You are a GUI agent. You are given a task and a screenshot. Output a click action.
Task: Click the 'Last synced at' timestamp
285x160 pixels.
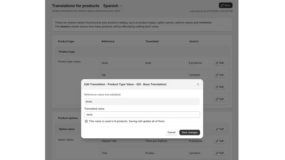211,11
